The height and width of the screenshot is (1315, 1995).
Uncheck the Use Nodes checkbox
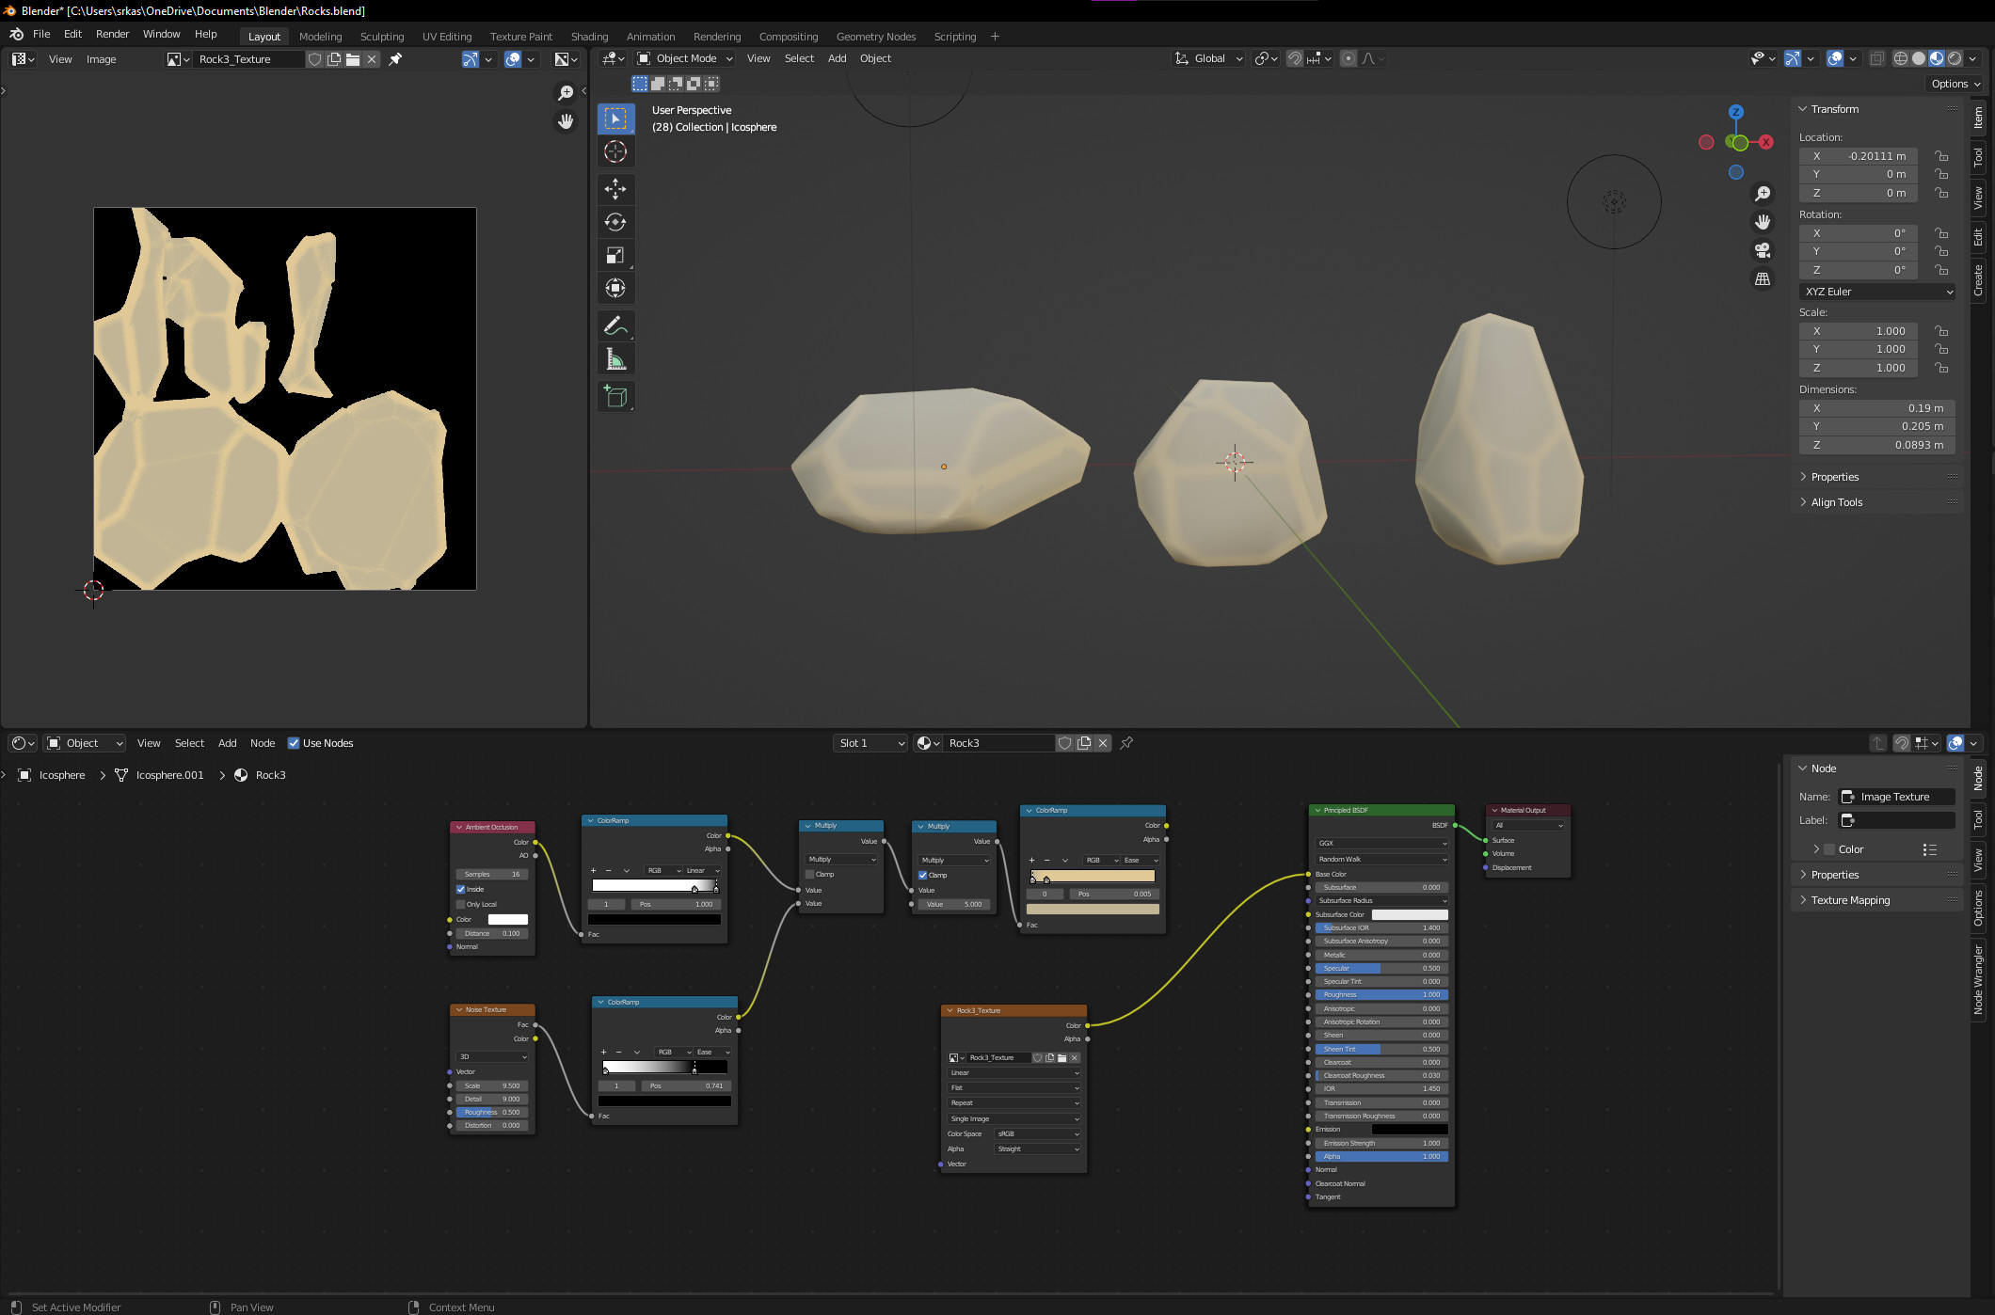click(x=294, y=743)
